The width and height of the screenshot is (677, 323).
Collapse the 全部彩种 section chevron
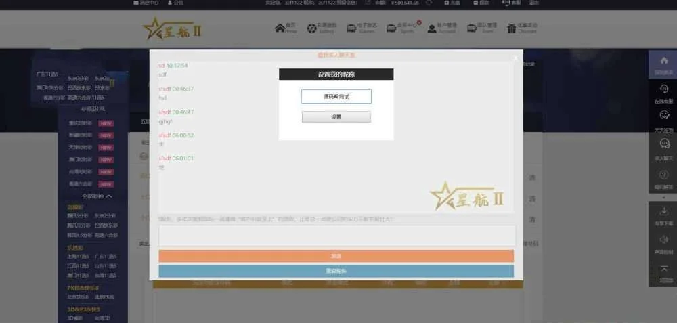109,196
